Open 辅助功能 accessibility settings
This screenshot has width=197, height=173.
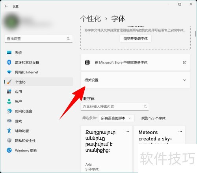click(39, 131)
